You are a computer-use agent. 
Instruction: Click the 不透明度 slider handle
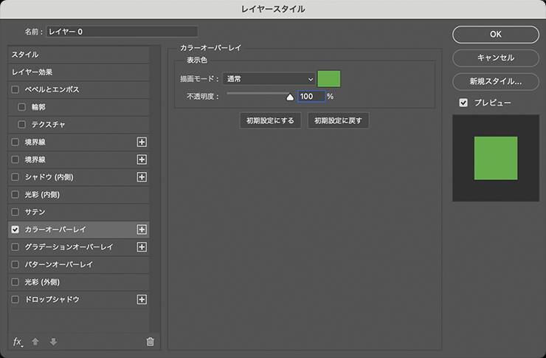[289, 96]
